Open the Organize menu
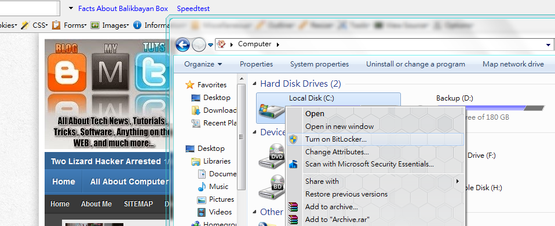The height and width of the screenshot is (226, 555). pos(203,64)
